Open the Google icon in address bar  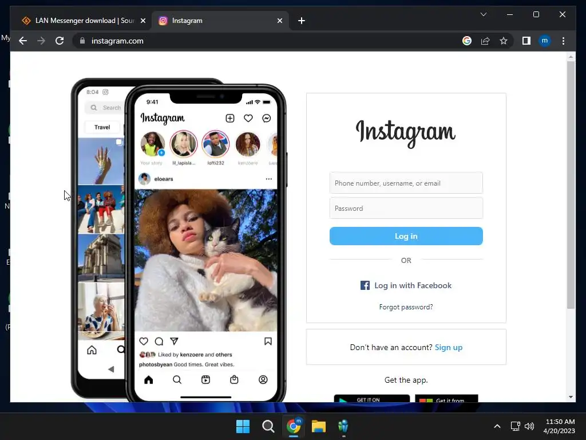467,41
